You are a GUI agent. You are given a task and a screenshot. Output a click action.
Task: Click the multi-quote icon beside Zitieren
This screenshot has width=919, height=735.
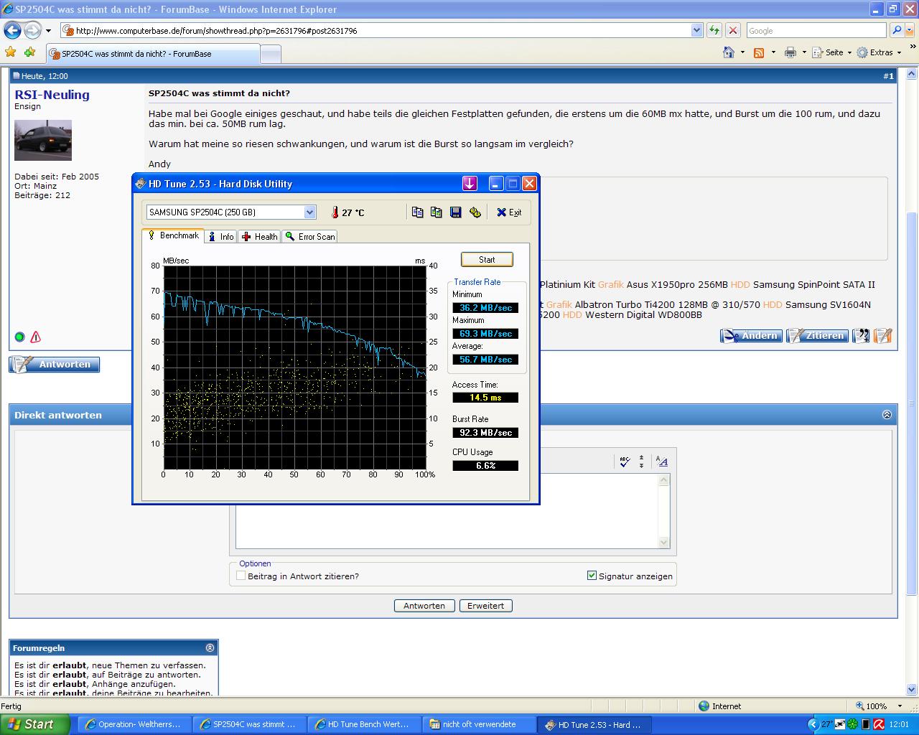(x=861, y=335)
